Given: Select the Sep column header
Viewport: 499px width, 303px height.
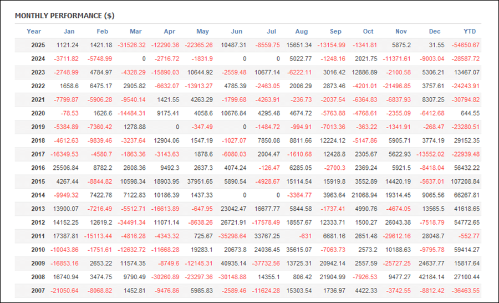Looking at the screenshot, I should click(x=335, y=32).
